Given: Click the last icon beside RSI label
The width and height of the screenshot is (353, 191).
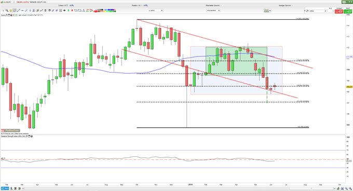Looking at the screenshot, I should pos(32,136).
